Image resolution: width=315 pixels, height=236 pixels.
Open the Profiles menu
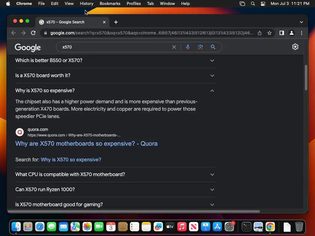coord(134,4)
